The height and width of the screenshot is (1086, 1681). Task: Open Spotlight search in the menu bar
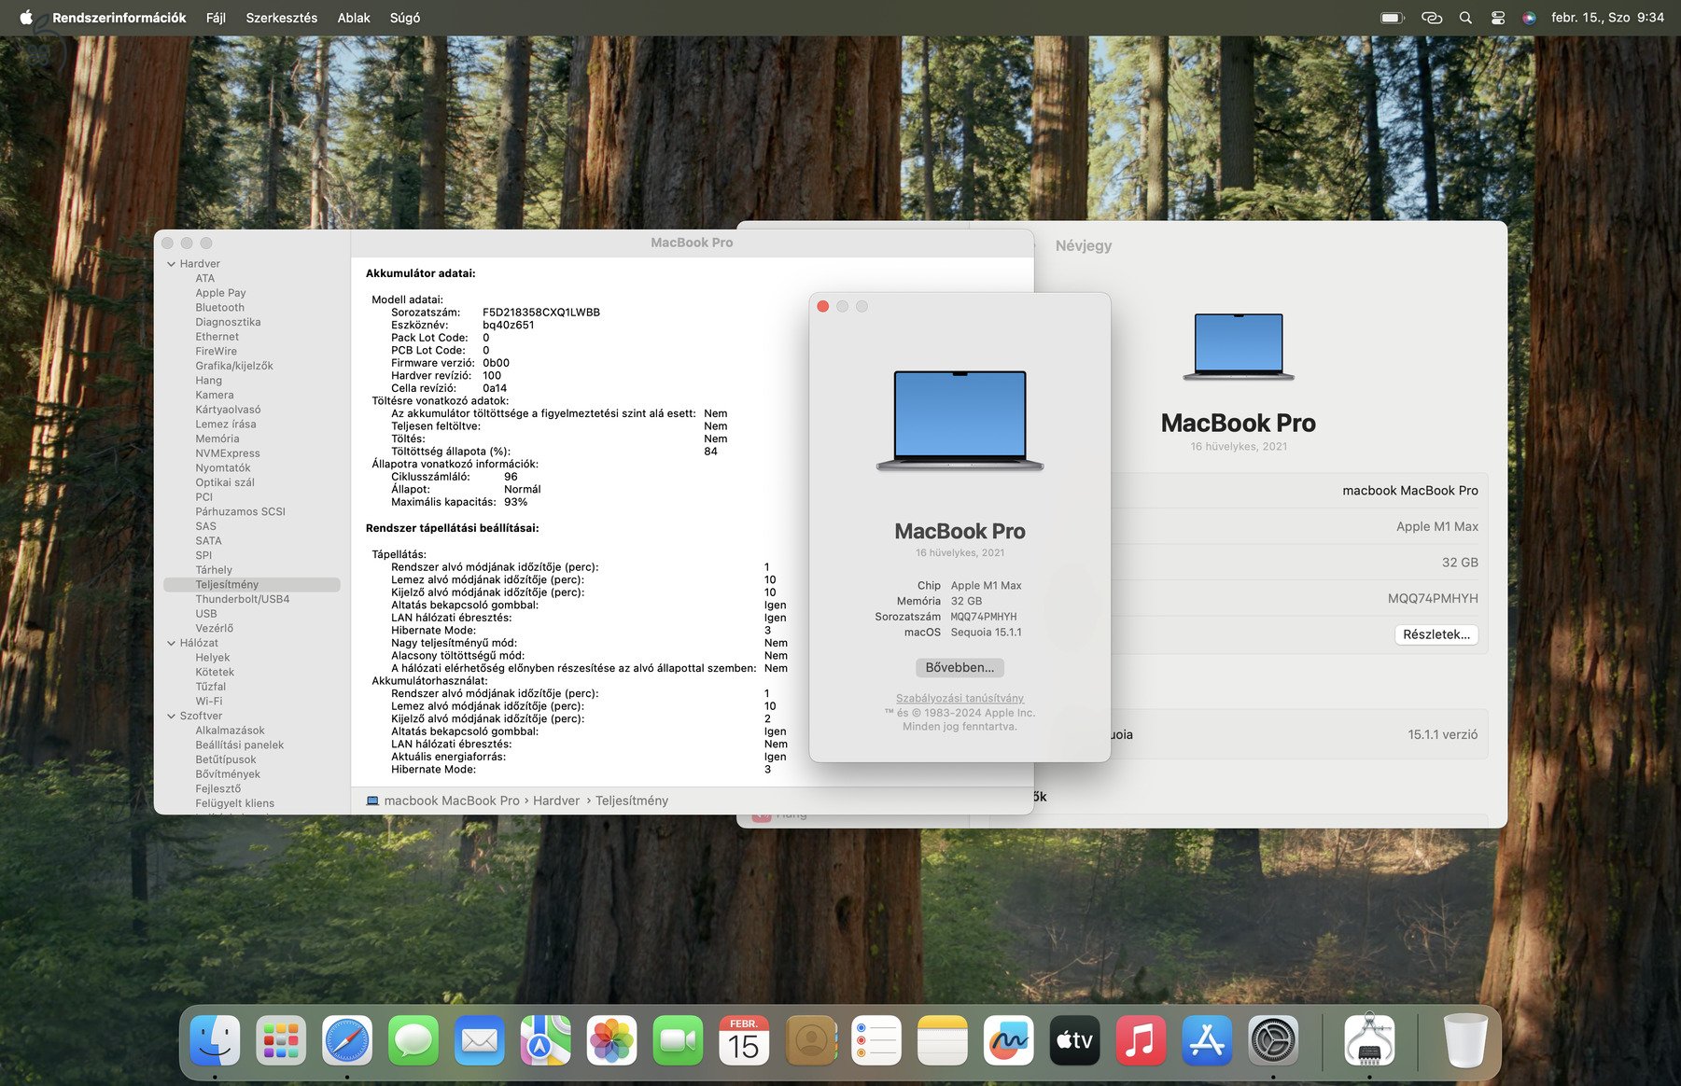(x=1465, y=18)
